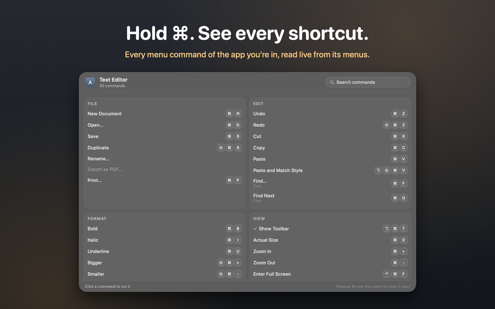Click the O keycap beside Open...
Screen dimensions: 495x309
coord(238,125)
